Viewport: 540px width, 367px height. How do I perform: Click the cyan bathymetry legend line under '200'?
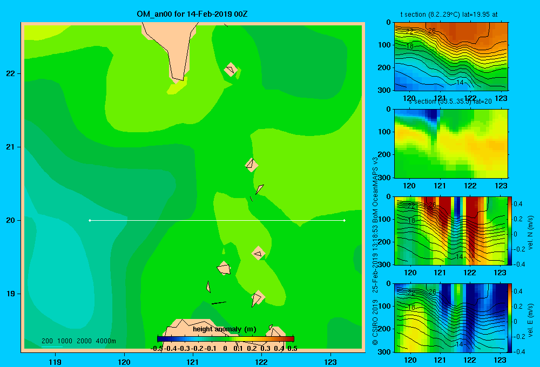52,346
